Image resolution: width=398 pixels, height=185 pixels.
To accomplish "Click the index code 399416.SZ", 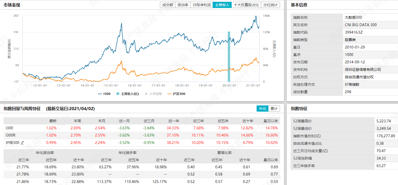I will pos(354,32).
